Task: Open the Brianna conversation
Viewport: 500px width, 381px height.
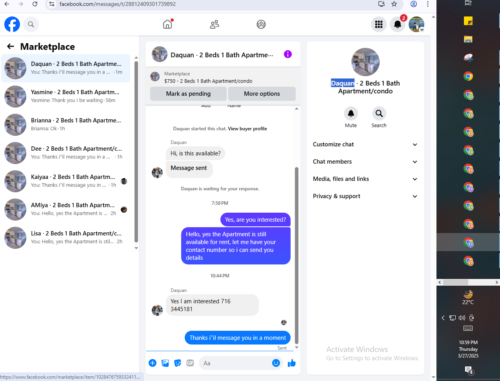Action: [x=66, y=125]
